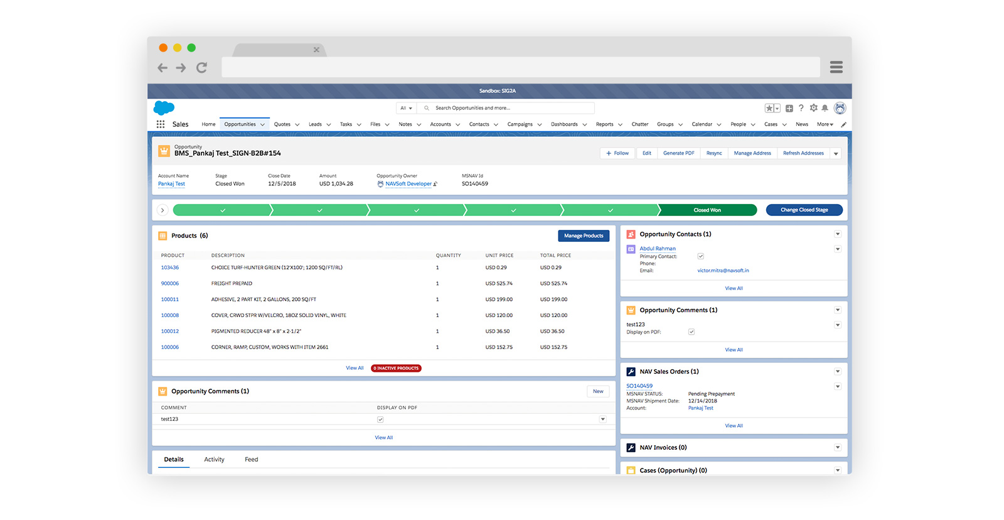The image size is (1004, 520).
Task: Open the App Launcher grid icon
Action: (x=161, y=124)
